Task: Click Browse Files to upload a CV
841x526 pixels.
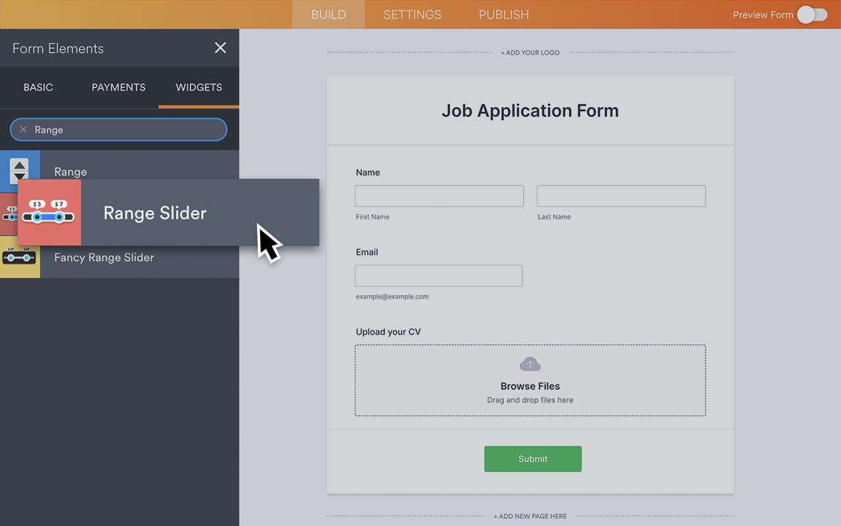Action: [x=530, y=386]
